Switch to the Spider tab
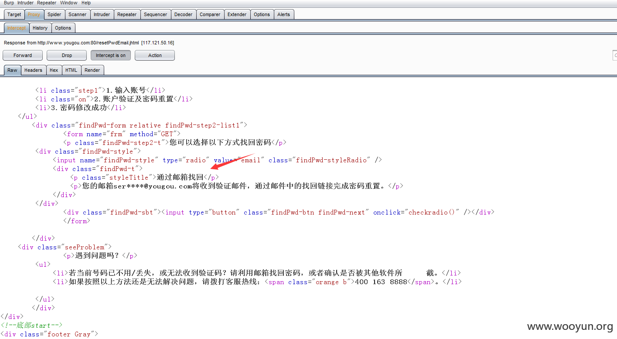The width and height of the screenshot is (617, 339). pyautogui.click(x=55, y=14)
